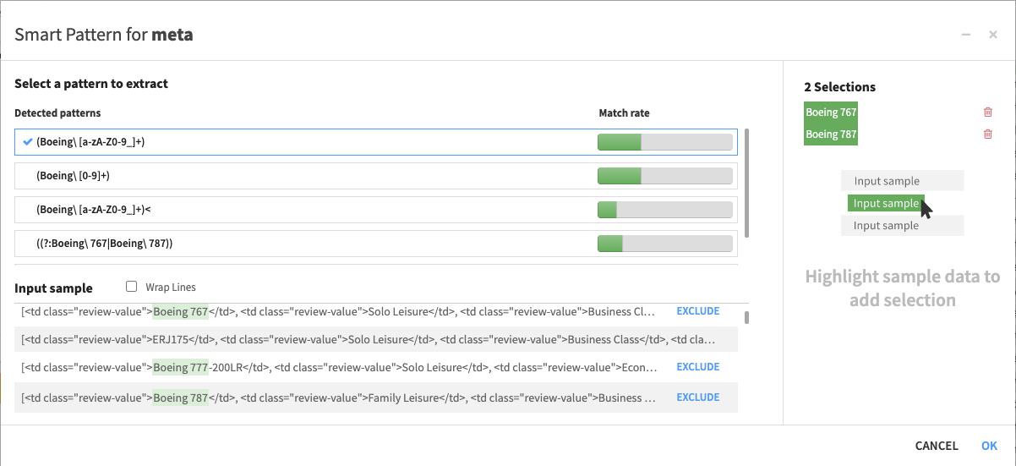The width and height of the screenshot is (1016, 466).
Task: Click the Boeing 767 selection chip
Action: click(x=831, y=112)
